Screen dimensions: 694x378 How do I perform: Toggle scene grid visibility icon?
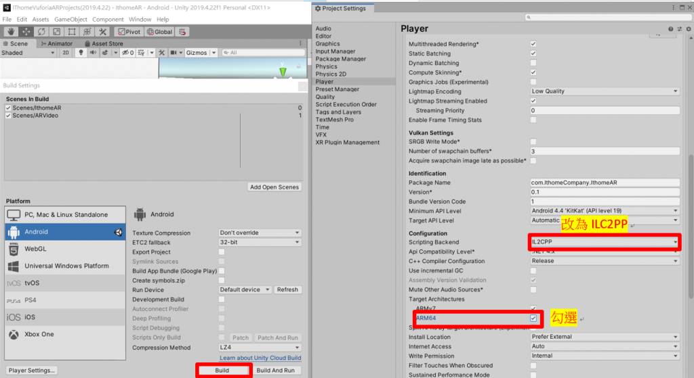coord(141,53)
